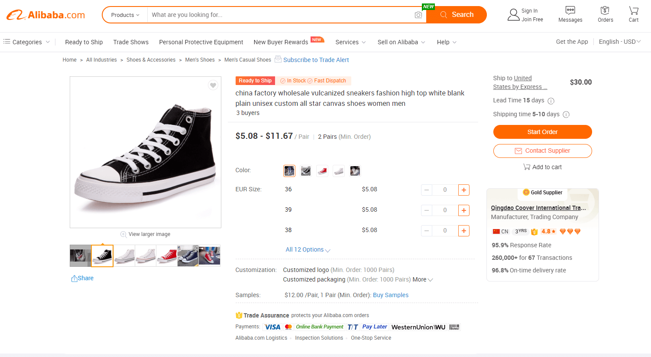Screen dimensions: 651x357
Task: Click the camera image-search icon
Action: (418, 14)
